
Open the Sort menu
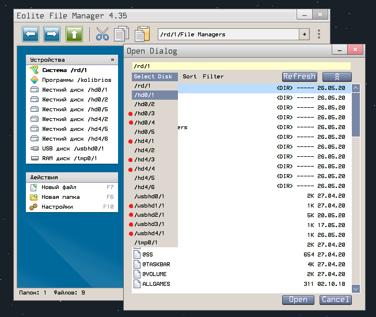click(189, 76)
